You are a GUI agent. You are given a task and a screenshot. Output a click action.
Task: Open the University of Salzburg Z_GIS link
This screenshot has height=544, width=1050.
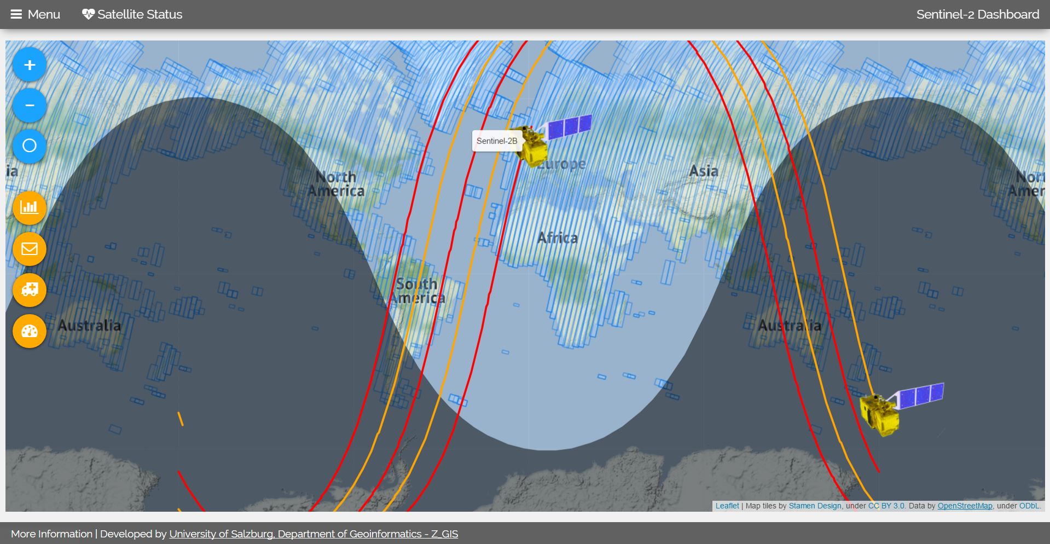(x=314, y=534)
